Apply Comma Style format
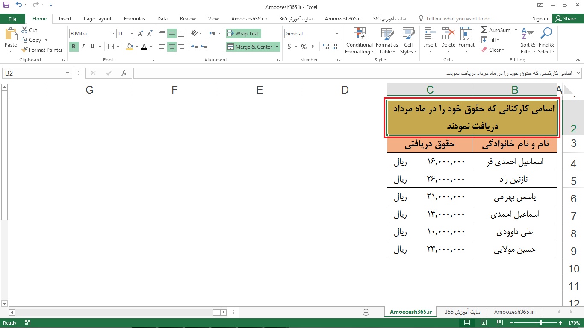The height and width of the screenshot is (328, 584). pyautogui.click(x=313, y=47)
